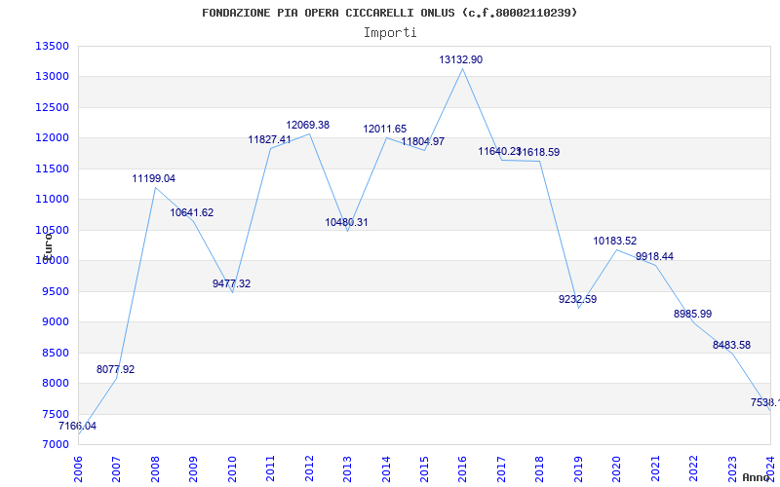The width and height of the screenshot is (780, 487).
Task: Click the 2023 x-axis year label
Action: pos(732,468)
